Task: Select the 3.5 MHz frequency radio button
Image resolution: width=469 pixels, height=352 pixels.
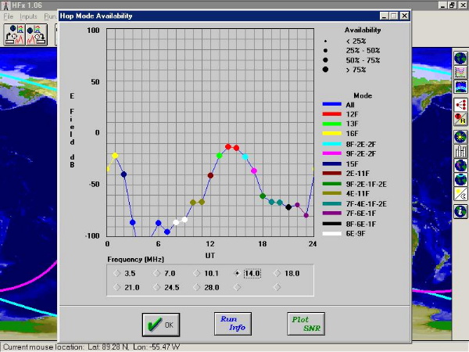Action: click(117, 273)
